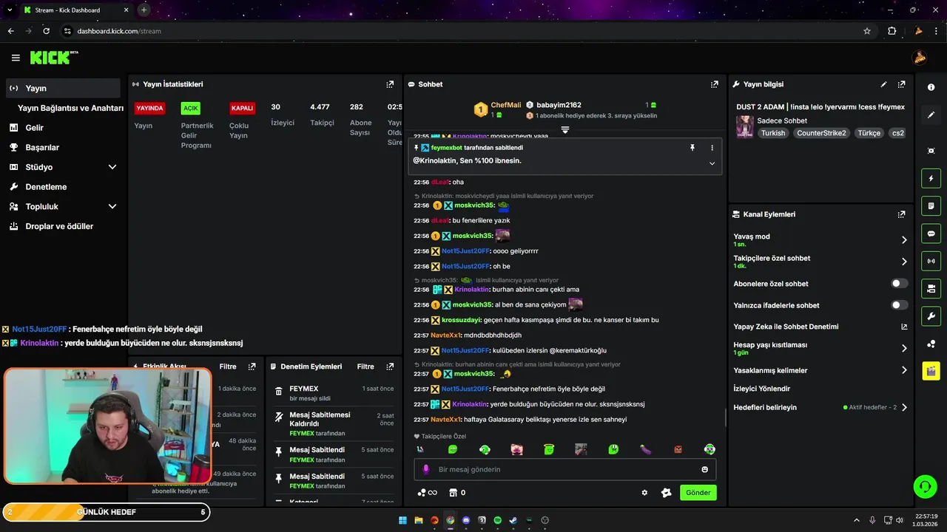The height and width of the screenshot is (532, 947).
Task: Pop out the Denetim Eylemleri panel
Action: (390, 366)
